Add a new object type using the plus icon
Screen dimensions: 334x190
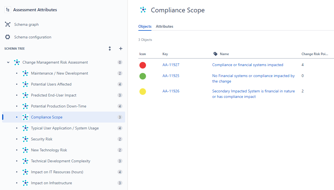tap(120, 48)
